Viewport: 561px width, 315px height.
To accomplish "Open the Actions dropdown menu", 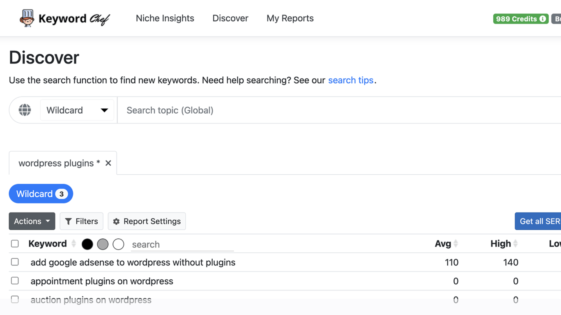I will pyautogui.click(x=32, y=221).
